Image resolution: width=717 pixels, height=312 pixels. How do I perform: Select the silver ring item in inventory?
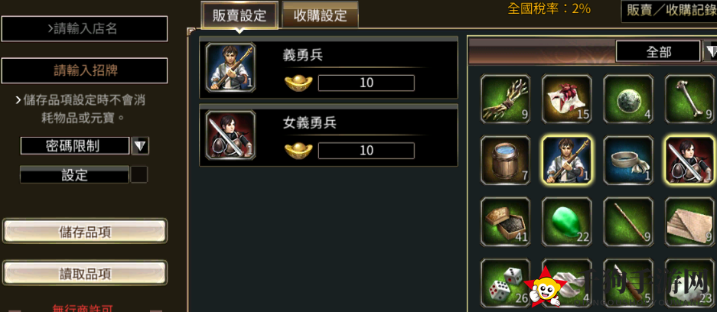pyautogui.click(x=628, y=161)
